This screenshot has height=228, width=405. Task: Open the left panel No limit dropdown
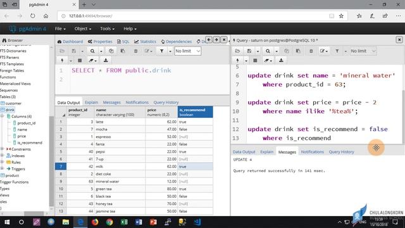(x=187, y=51)
